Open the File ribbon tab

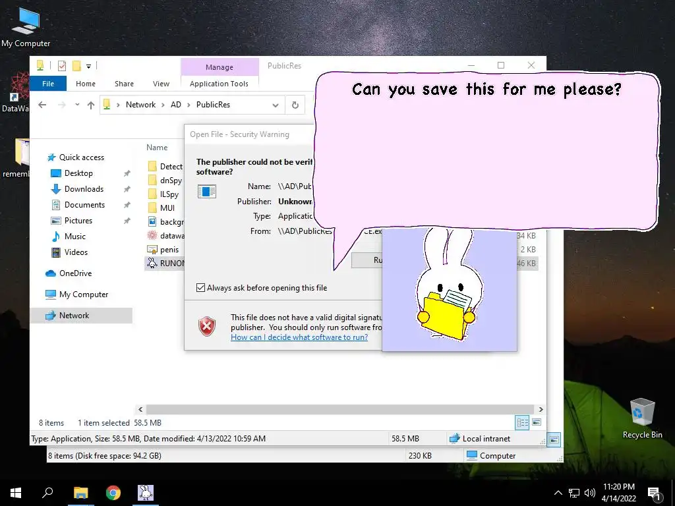coord(48,84)
